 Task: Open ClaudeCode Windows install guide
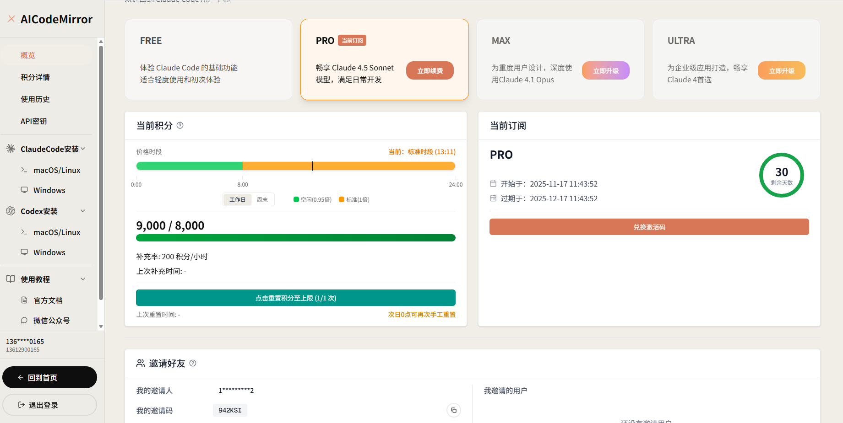pyautogui.click(x=50, y=190)
